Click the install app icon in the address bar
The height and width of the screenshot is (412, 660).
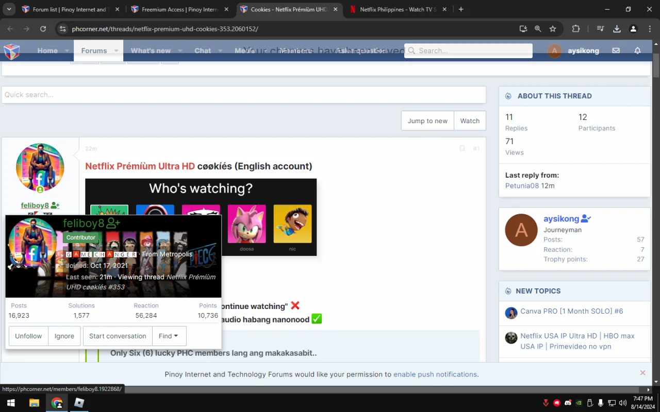point(523,29)
